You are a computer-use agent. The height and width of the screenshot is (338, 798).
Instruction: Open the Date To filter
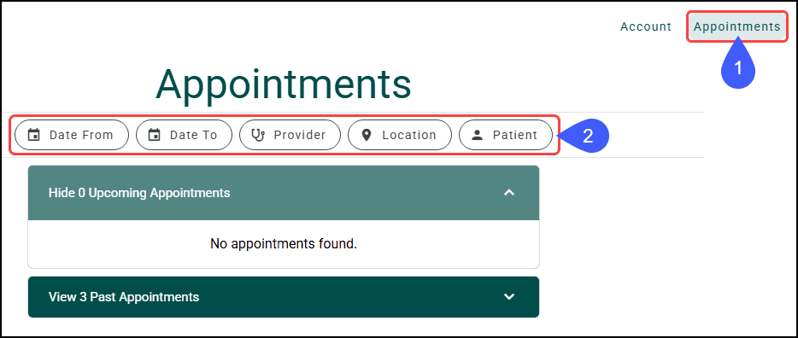point(185,135)
